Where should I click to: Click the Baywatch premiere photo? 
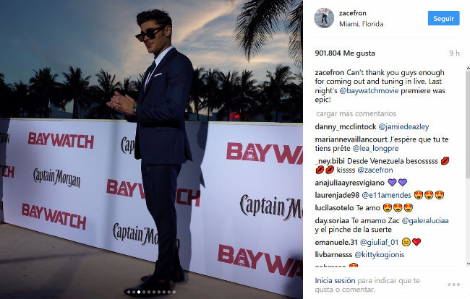151,149
